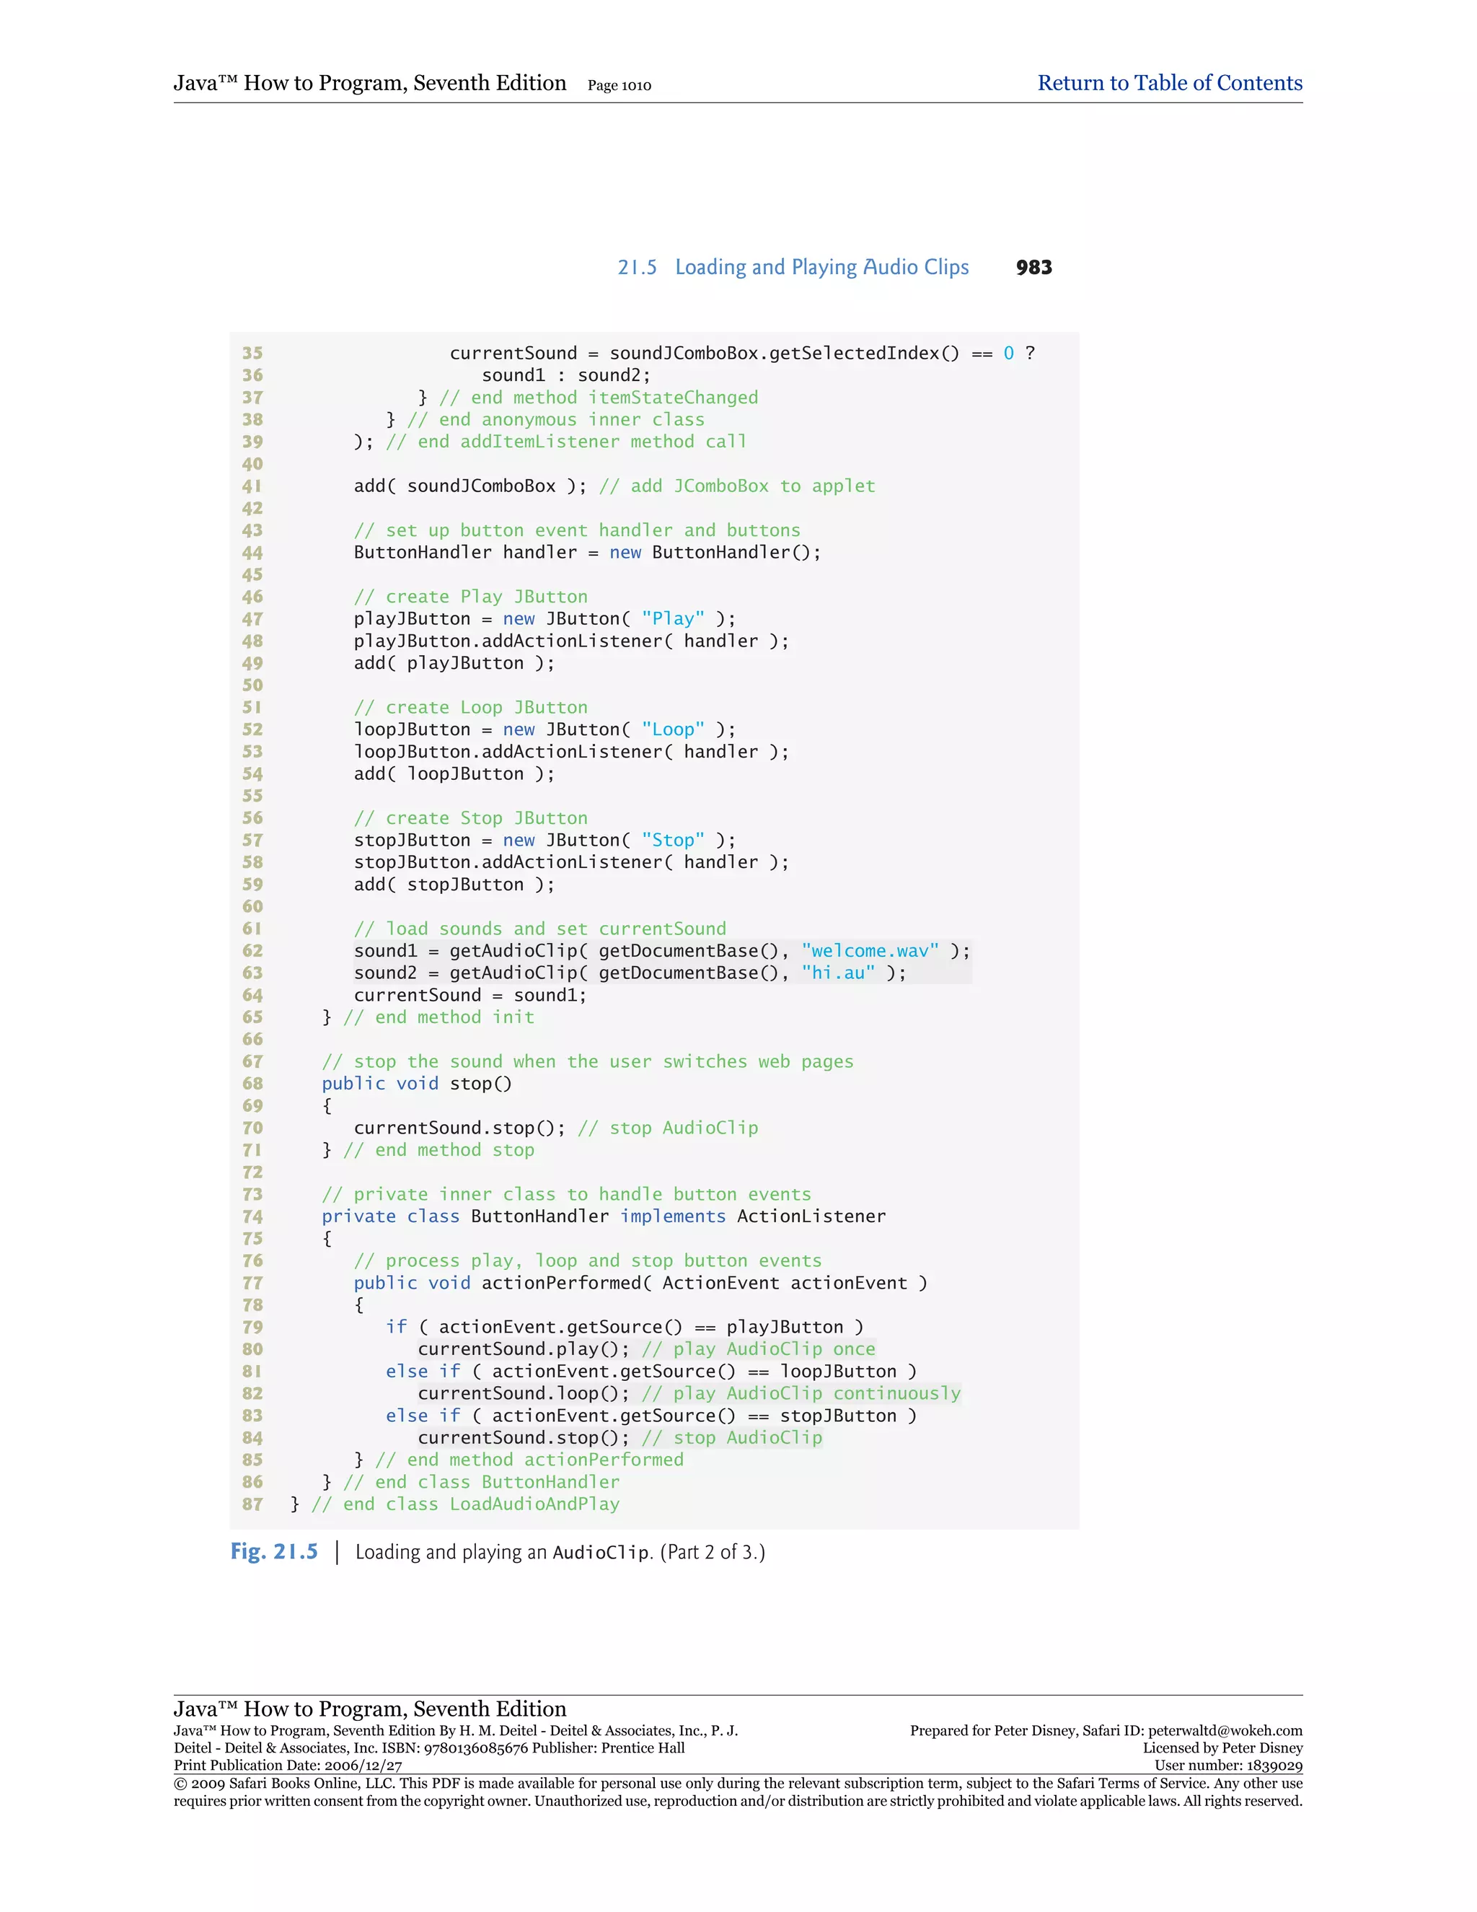Click the private class ButtonHandler declaration line

(x=603, y=1216)
